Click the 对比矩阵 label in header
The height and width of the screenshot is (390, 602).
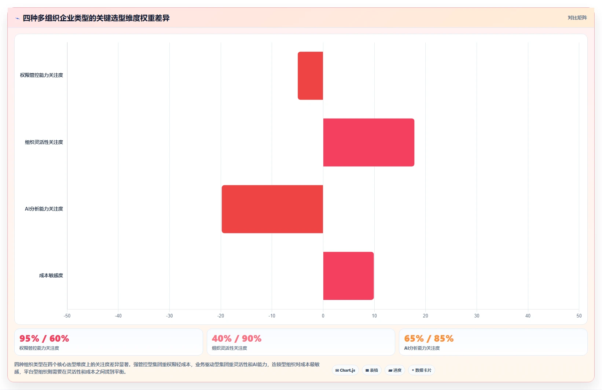(577, 18)
